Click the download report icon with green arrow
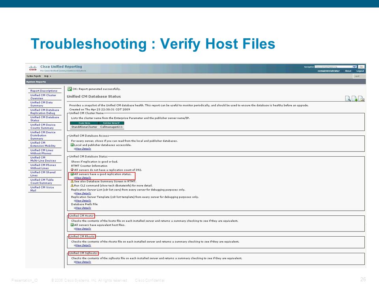 (x=355, y=99)
